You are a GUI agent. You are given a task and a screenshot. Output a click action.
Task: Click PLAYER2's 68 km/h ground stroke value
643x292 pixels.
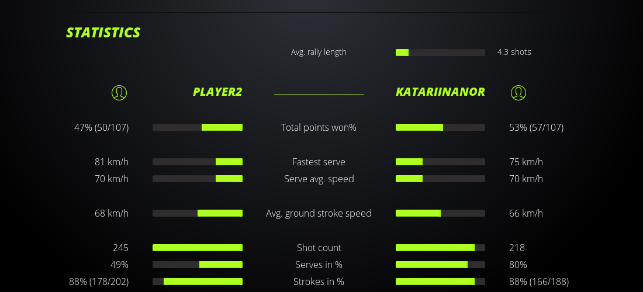(111, 213)
